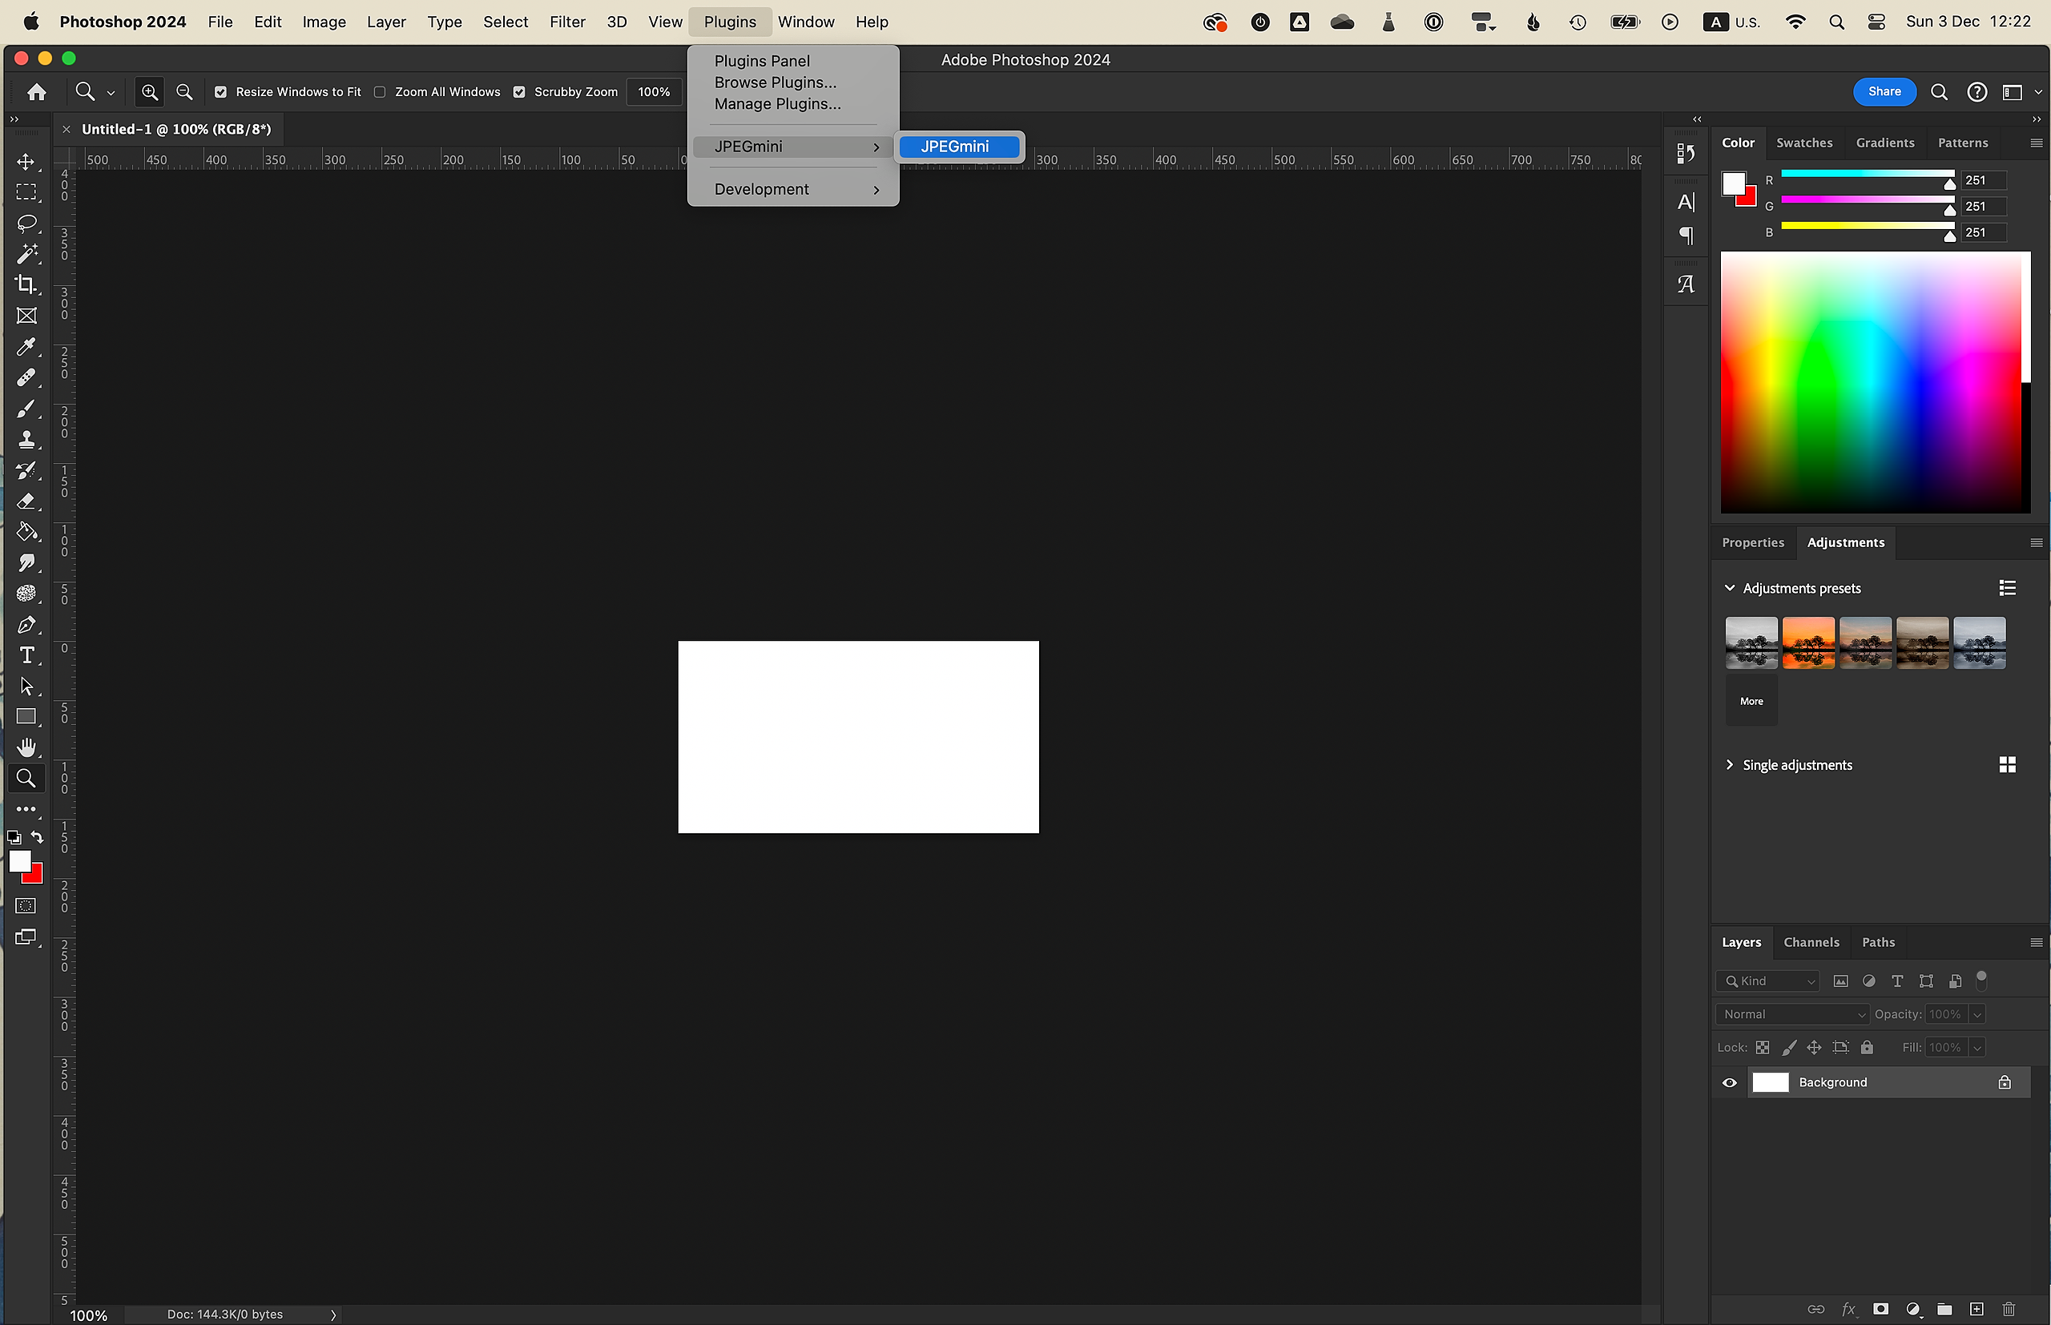Click the blue Share button
Viewport: 2051px width, 1325px height.
pos(1884,92)
